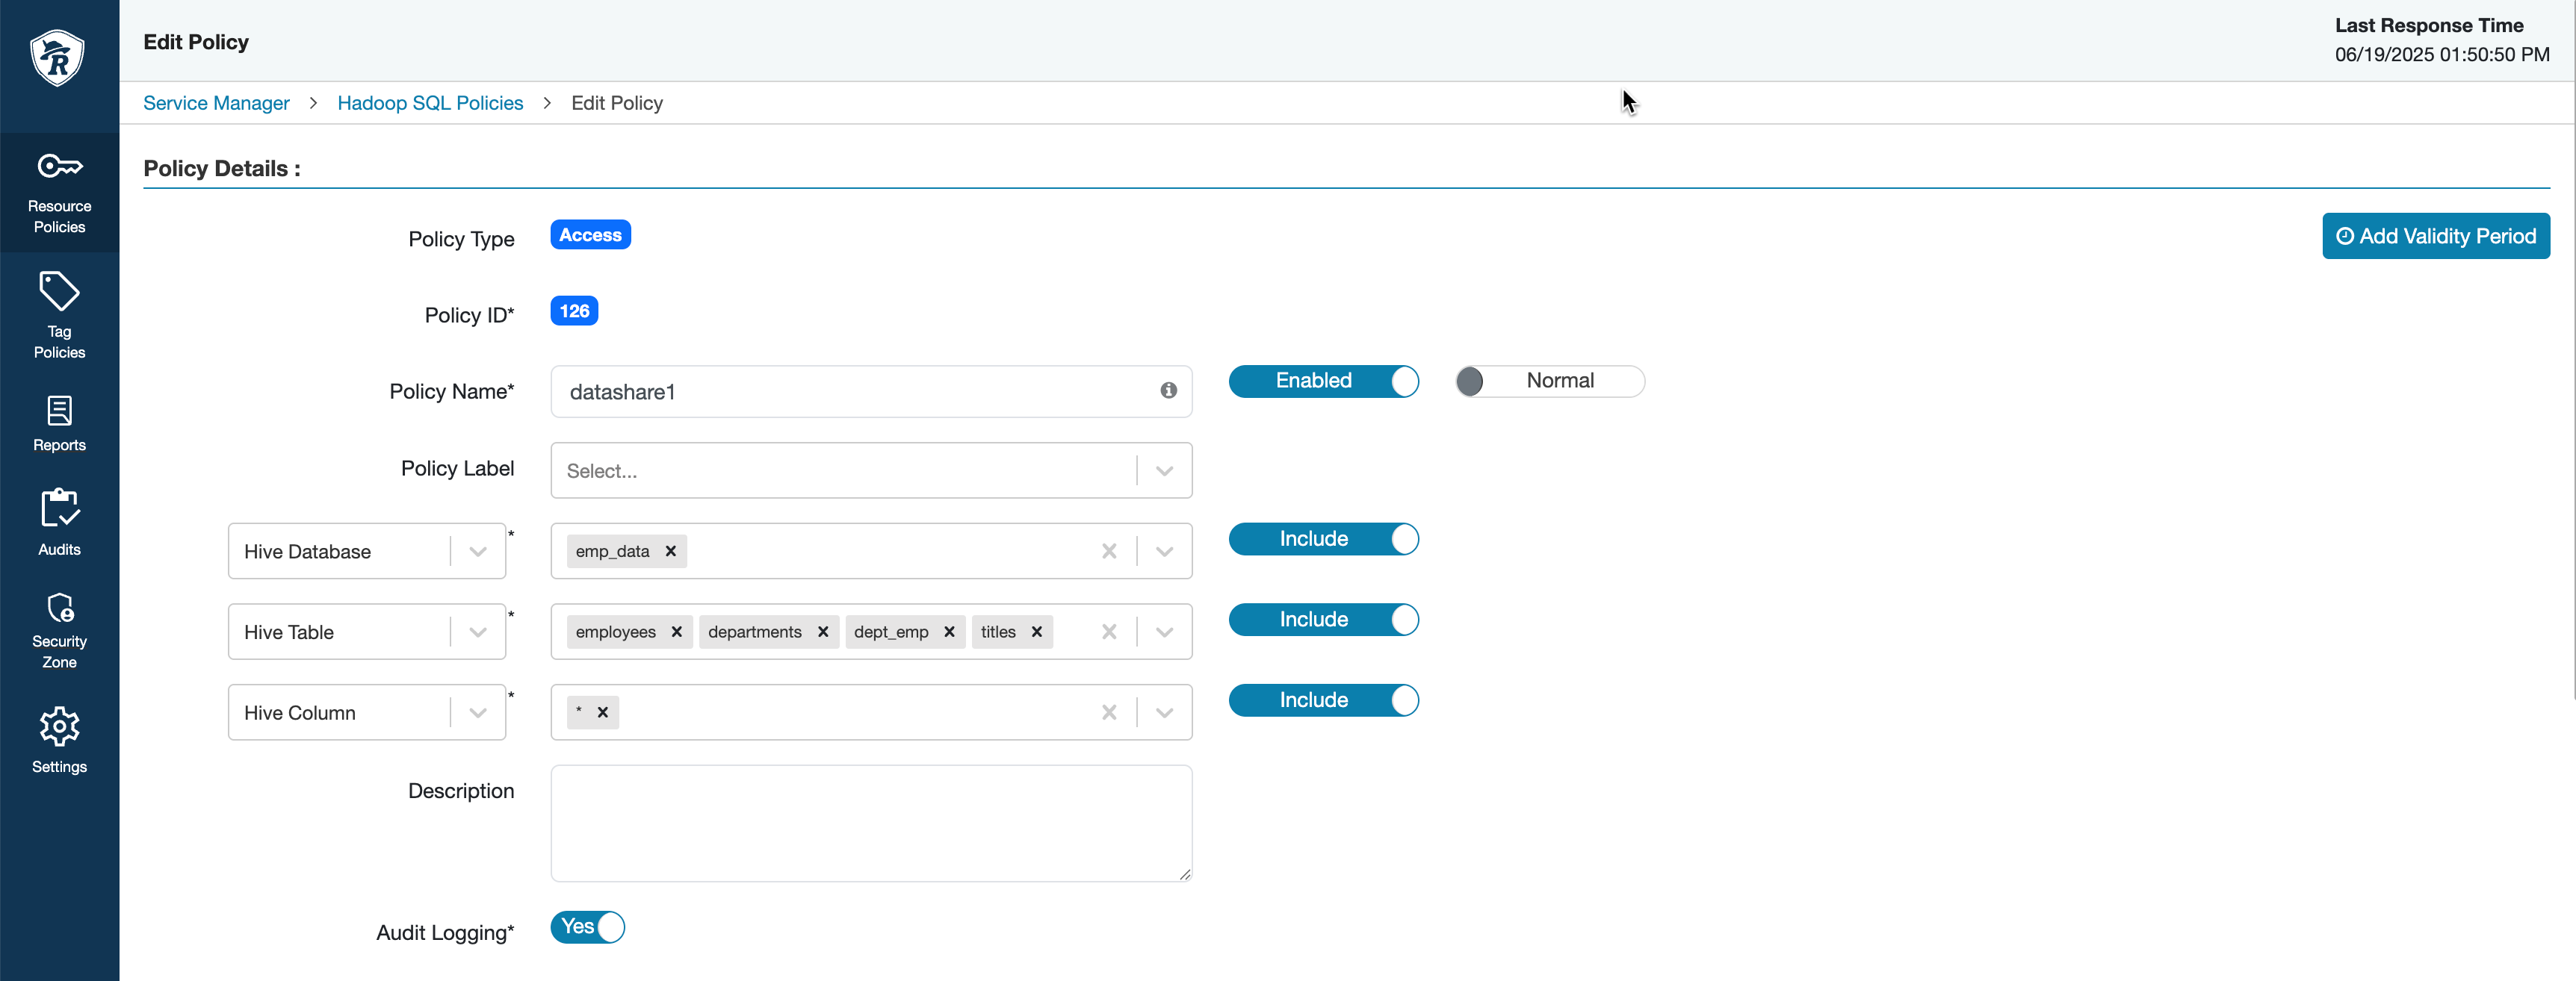Remove departments table tag
Screen dimensions: 2576x981
823,632
